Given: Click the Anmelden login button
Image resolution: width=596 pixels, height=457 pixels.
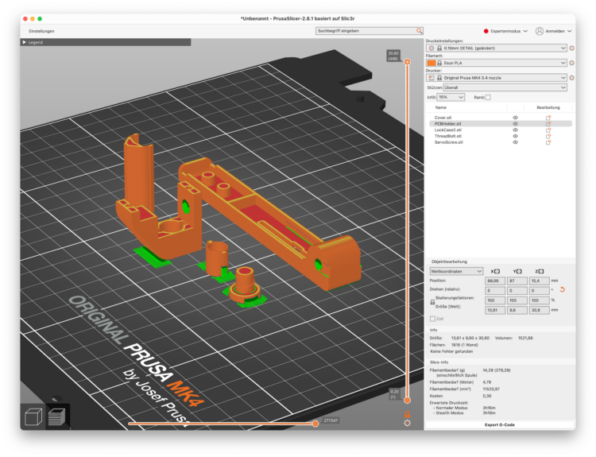Looking at the screenshot, I should point(554,31).
